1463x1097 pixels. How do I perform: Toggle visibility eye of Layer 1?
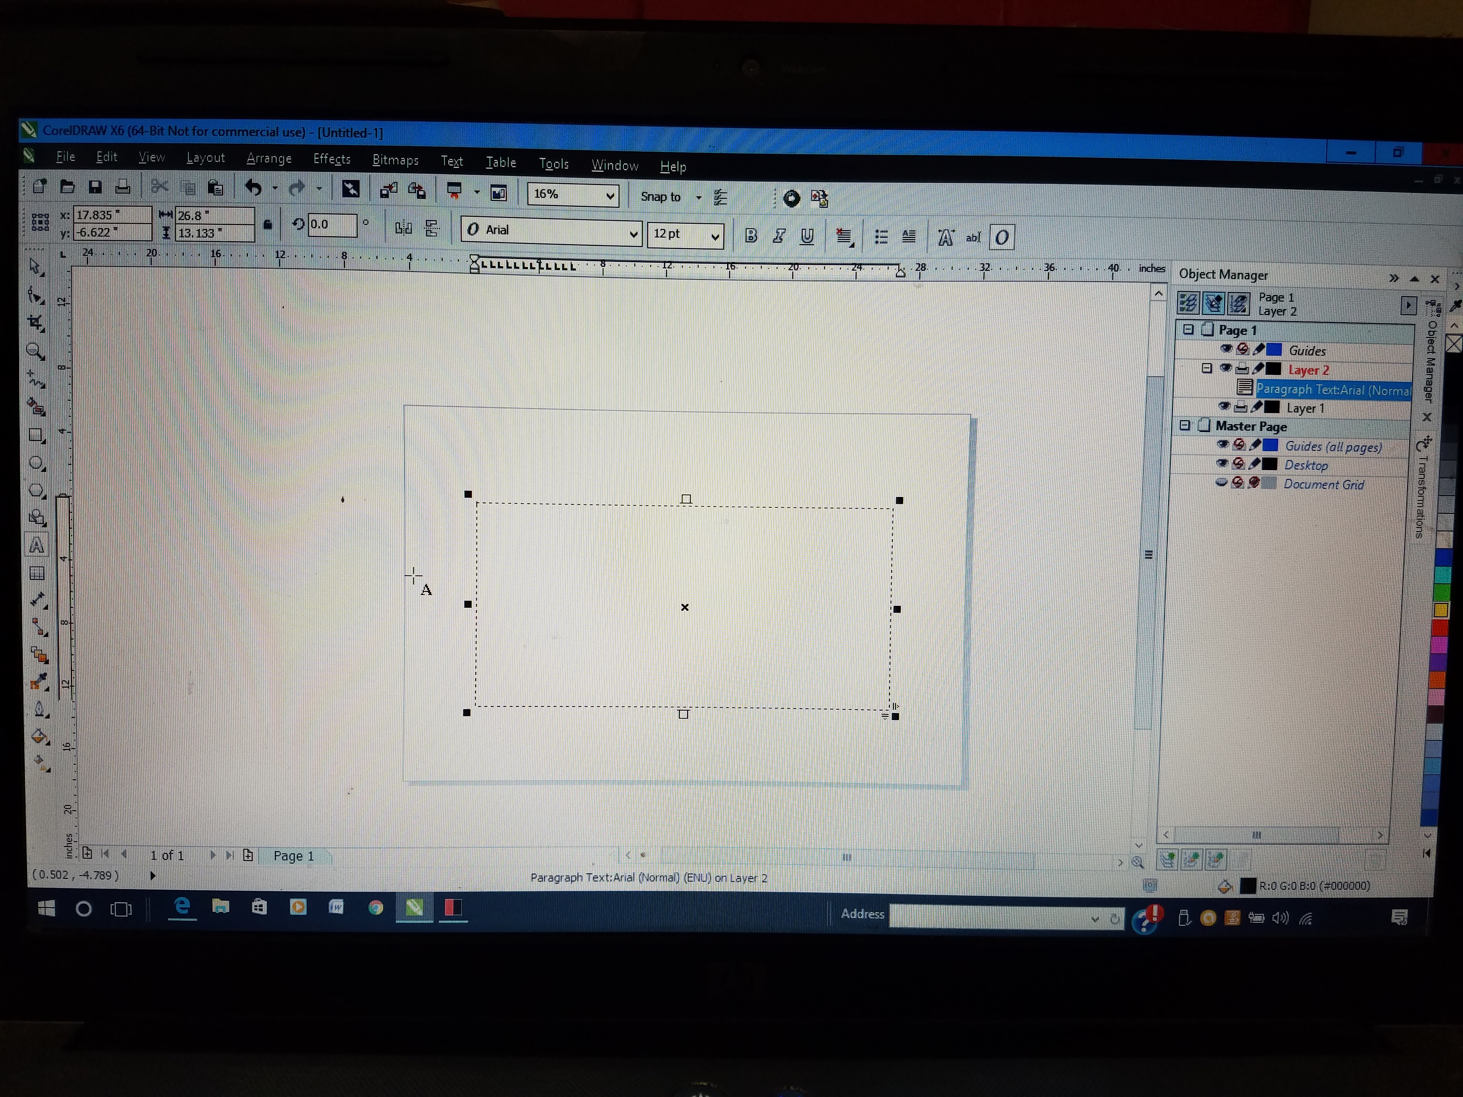click(x=1224, y=407)
